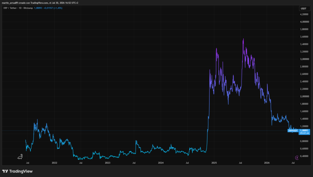Click the XRP / Tether symbol title

coord(18,8)
